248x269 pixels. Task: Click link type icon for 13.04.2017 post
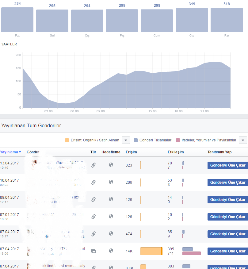click(x=93, y=165)
